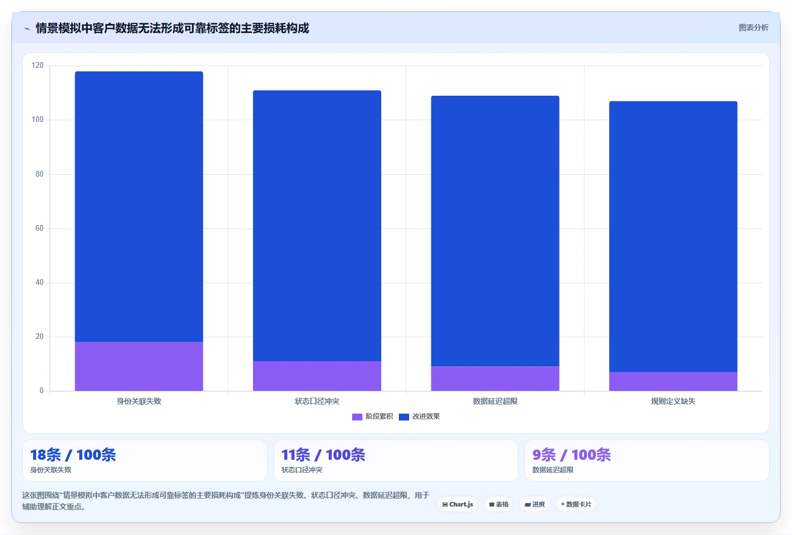Click the 状态口径冲突 x-axis label
The width and height of the screenshot is (792, 535).
pos(317,401)
